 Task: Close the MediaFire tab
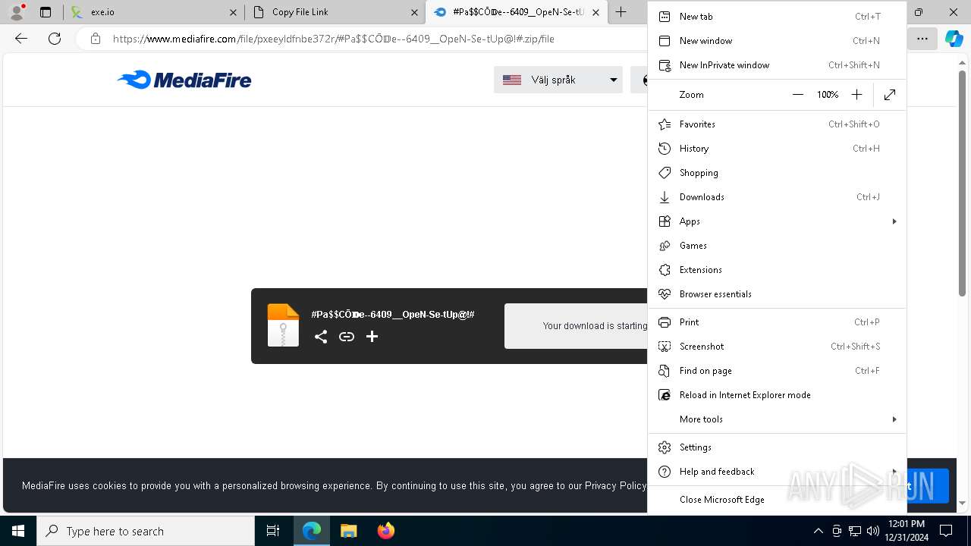point(595,12)
